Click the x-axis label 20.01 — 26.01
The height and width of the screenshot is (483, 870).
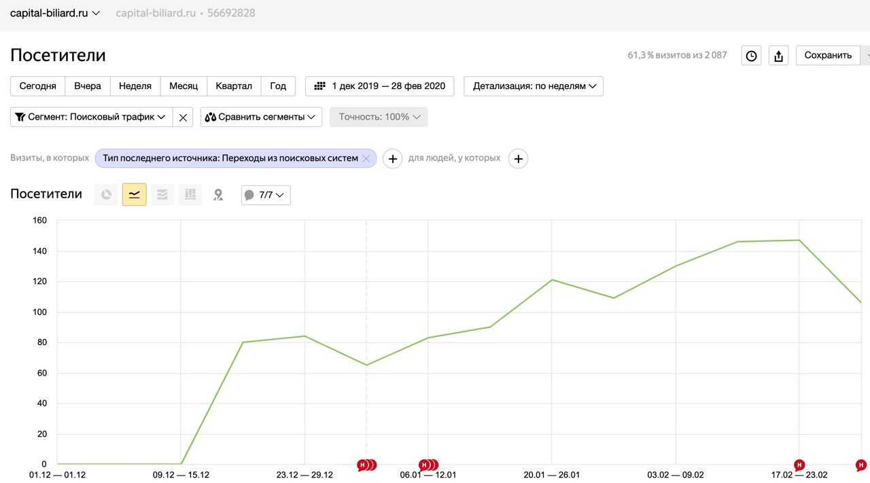[552, 475]
